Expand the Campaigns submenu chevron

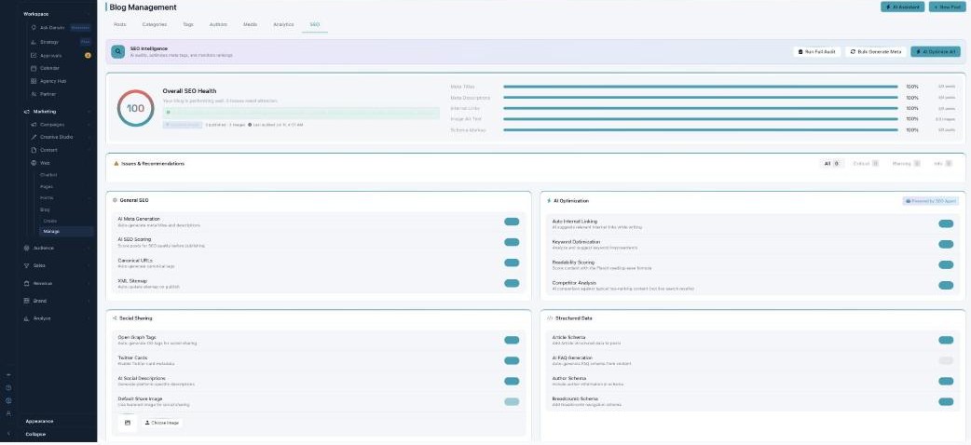(89, 125)
